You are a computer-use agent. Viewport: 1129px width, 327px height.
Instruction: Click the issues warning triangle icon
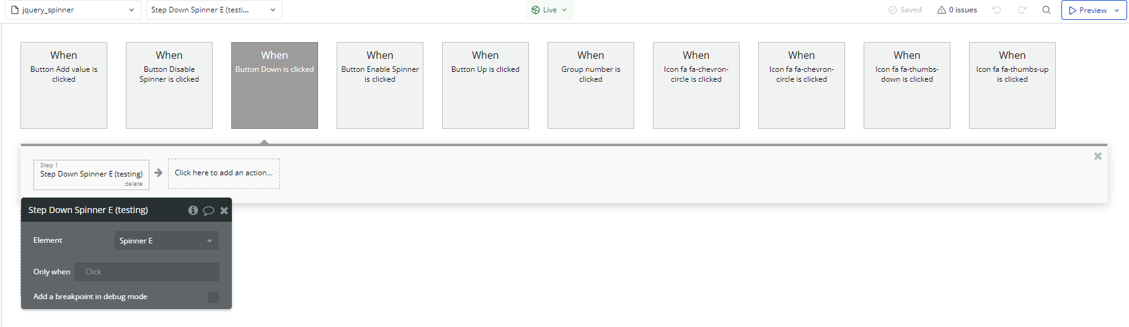[x=942, y=10]
